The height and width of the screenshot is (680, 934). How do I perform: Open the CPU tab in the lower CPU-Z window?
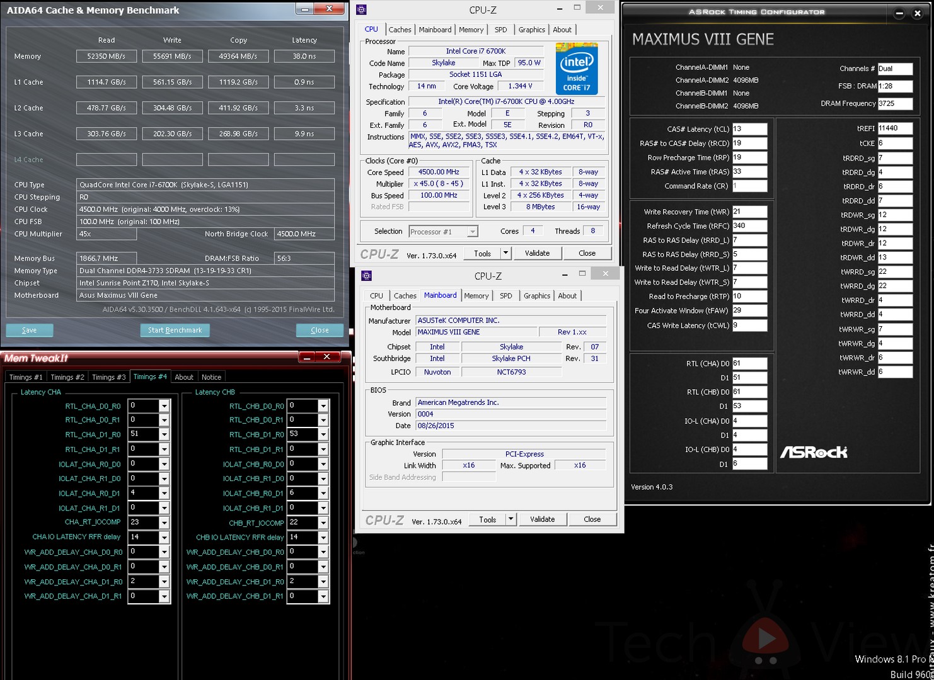coord(376,296)
